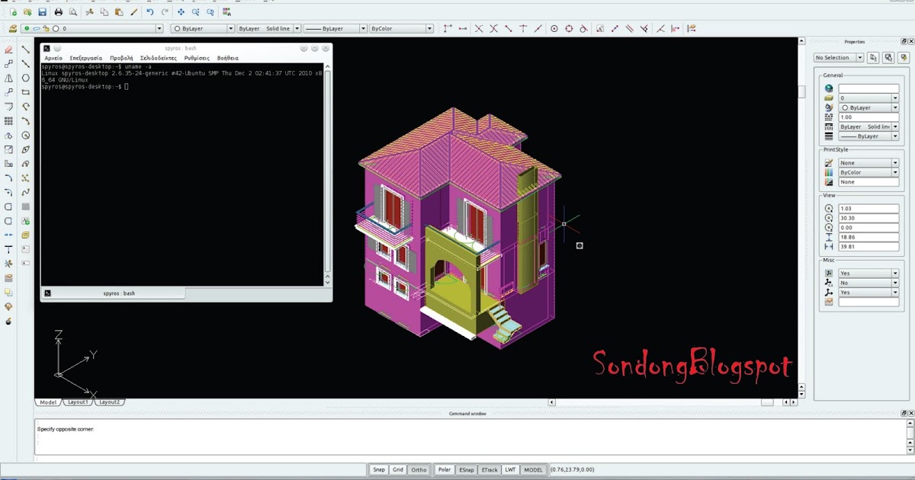Select the Rectangle draw tool
This screenshot has width=915, height=480.
click(26, 92)
